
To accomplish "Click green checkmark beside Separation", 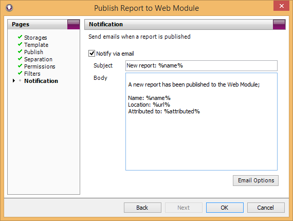I will tap(20, 59).
